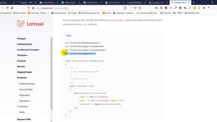Open Comments - WPML bookmark
This screenshot has height=122, width=217.
click(x=38, y=13)
